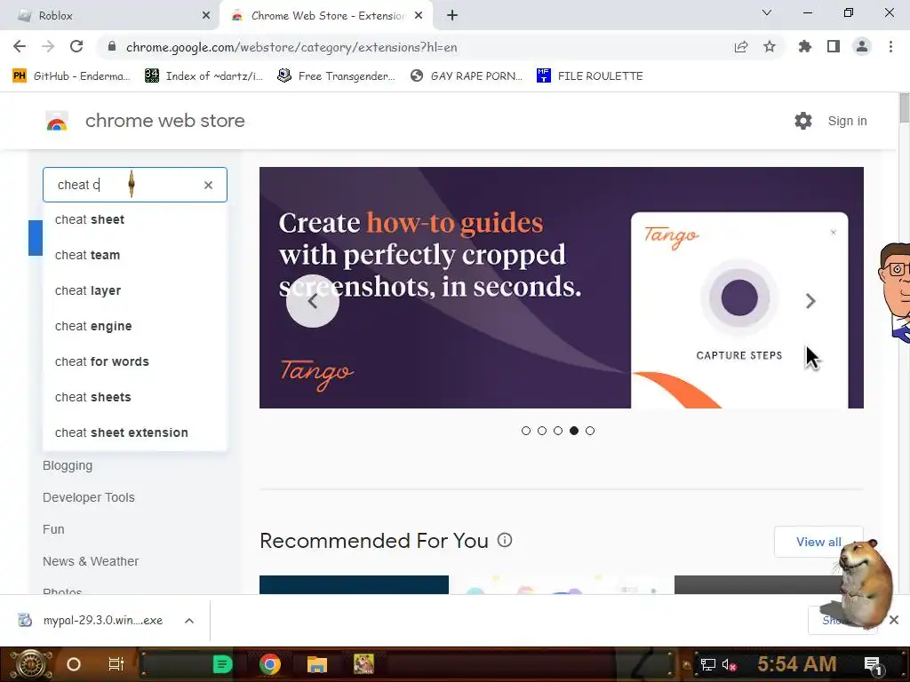Switch to the Roblox tab
Image resolution: width=910 pixels, height=682 pixels.
point(110,16)
